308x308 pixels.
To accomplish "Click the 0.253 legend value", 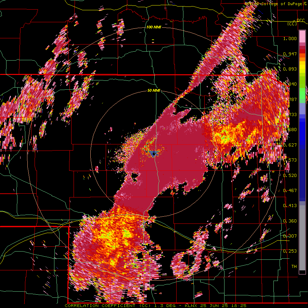I will pos(290,251).
